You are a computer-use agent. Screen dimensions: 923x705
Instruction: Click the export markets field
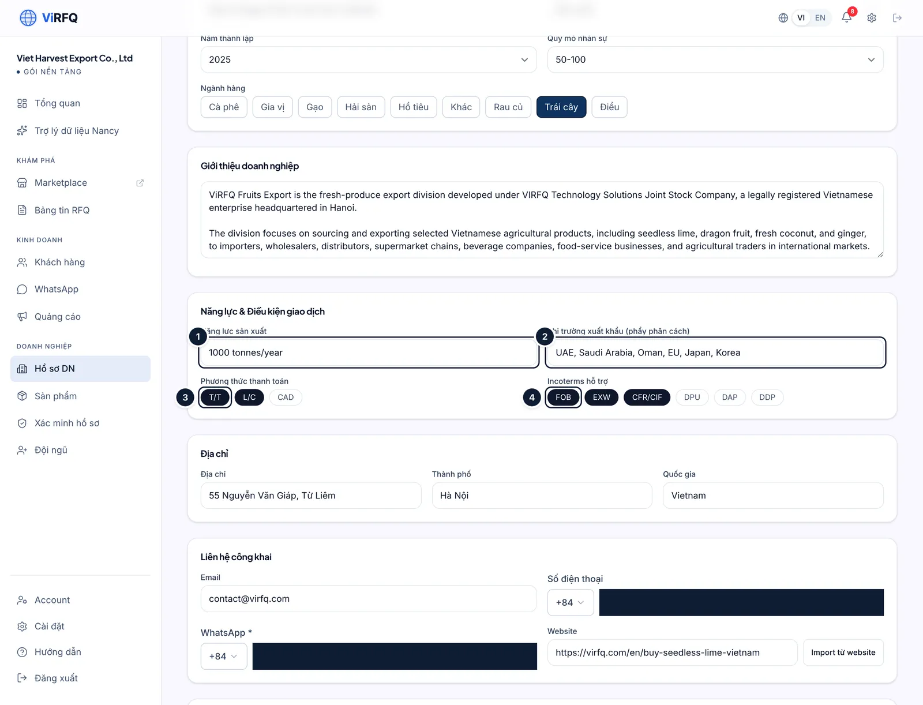(715, 352)
